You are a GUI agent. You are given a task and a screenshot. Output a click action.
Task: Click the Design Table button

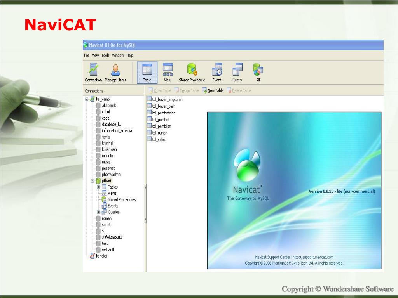click(x=187, y=90)
